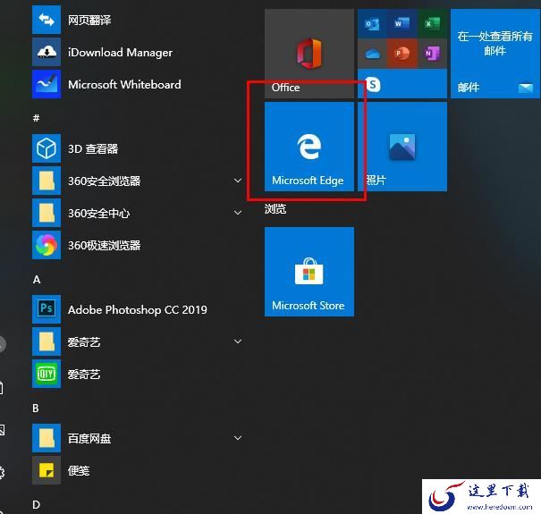
Task: Click the 360安全中心 folder icon
Action: point(46,213)
